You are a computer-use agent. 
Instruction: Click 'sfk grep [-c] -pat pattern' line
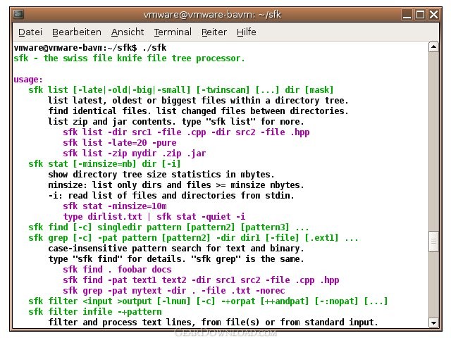point(193,238)
